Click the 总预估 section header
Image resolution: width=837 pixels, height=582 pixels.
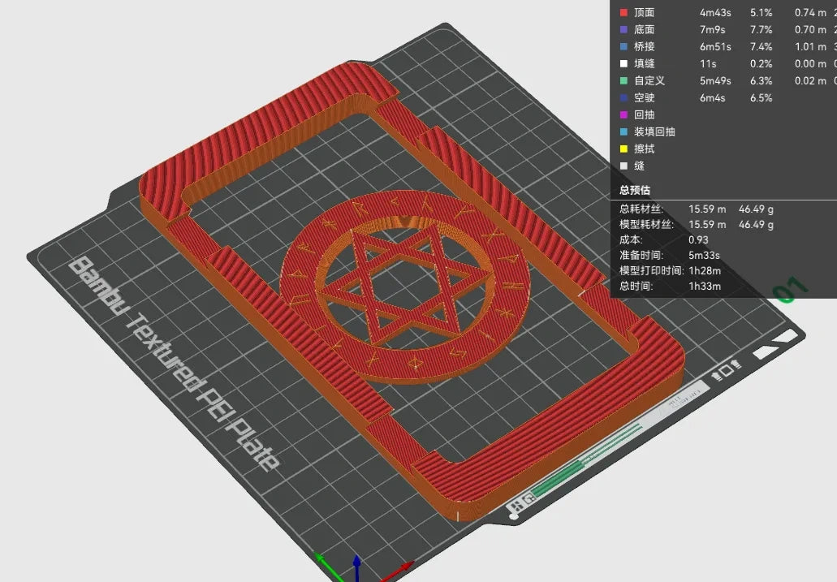[x=635, y=190]
